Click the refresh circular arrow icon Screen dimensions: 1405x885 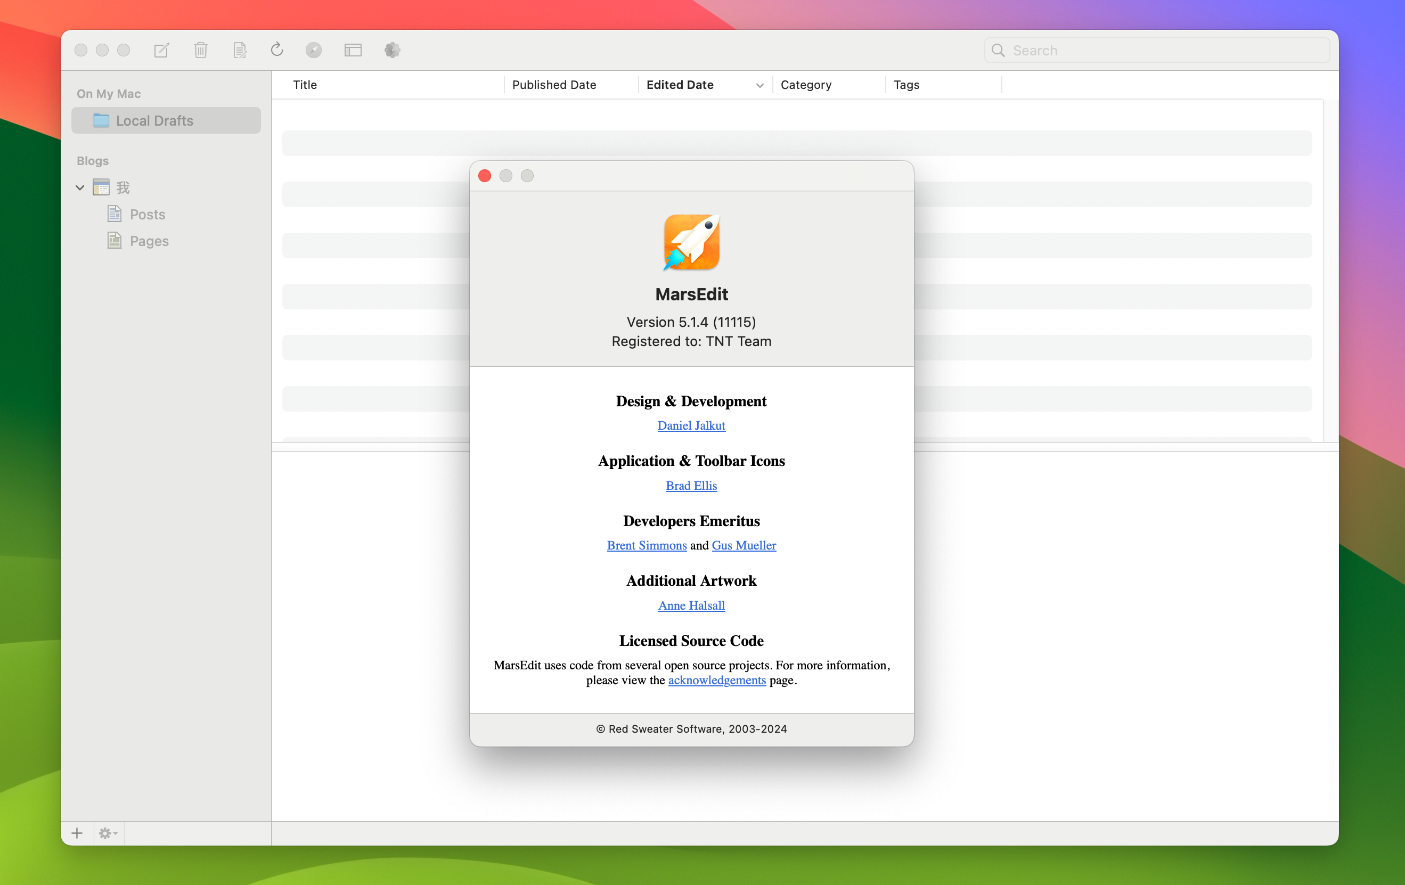277,50
